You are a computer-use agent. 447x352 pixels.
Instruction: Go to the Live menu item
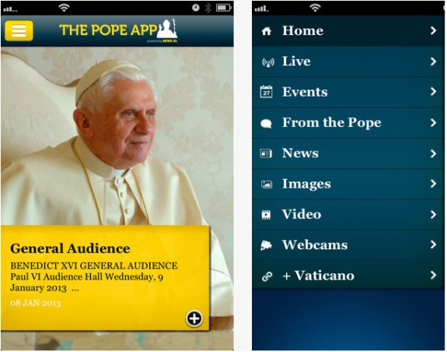tap(347, 62)
